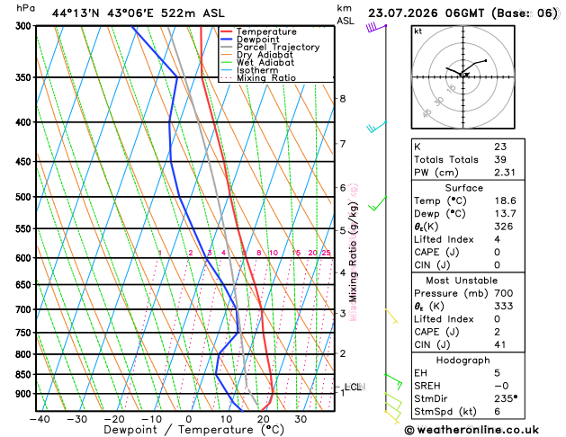Click the -40 temperature axis label
This screenshot has height=437, width=566.
[x=40, y=419]
